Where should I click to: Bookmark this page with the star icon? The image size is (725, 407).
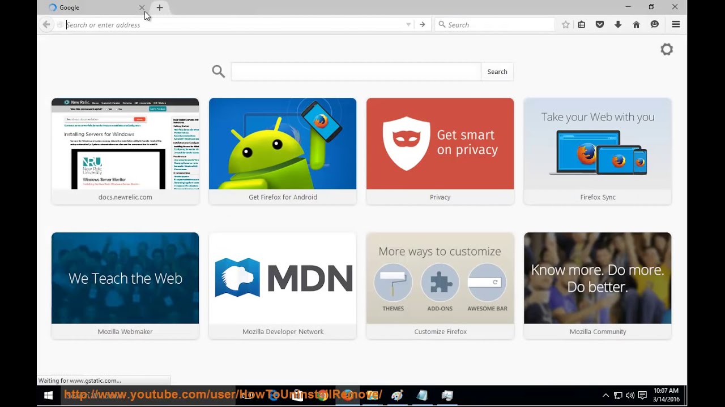(x=565, y=24)
